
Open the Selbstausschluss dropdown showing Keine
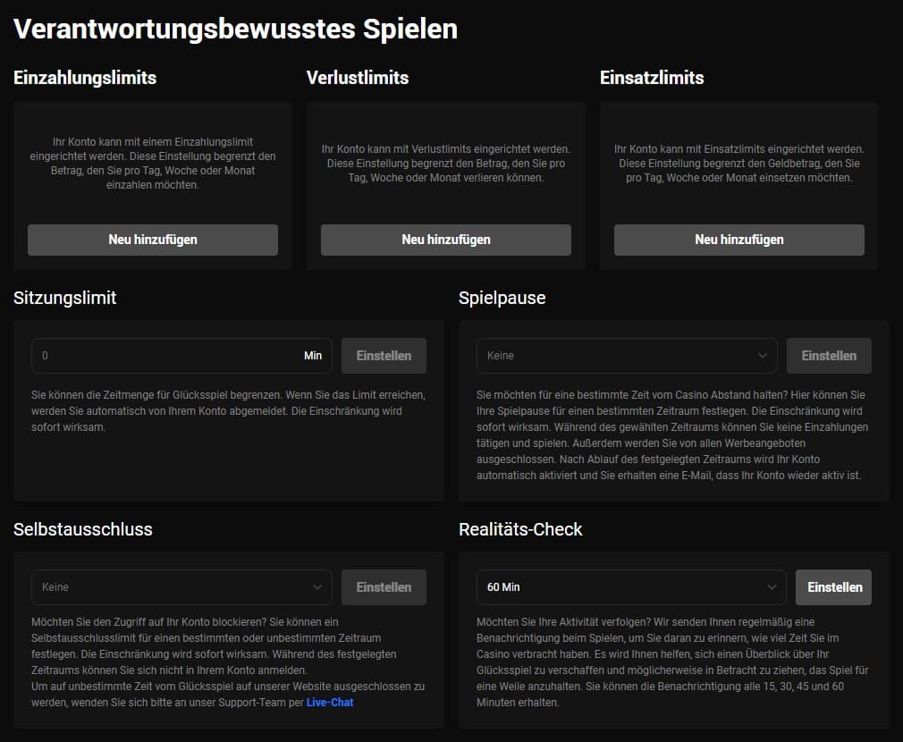click(x=181, y=587)
